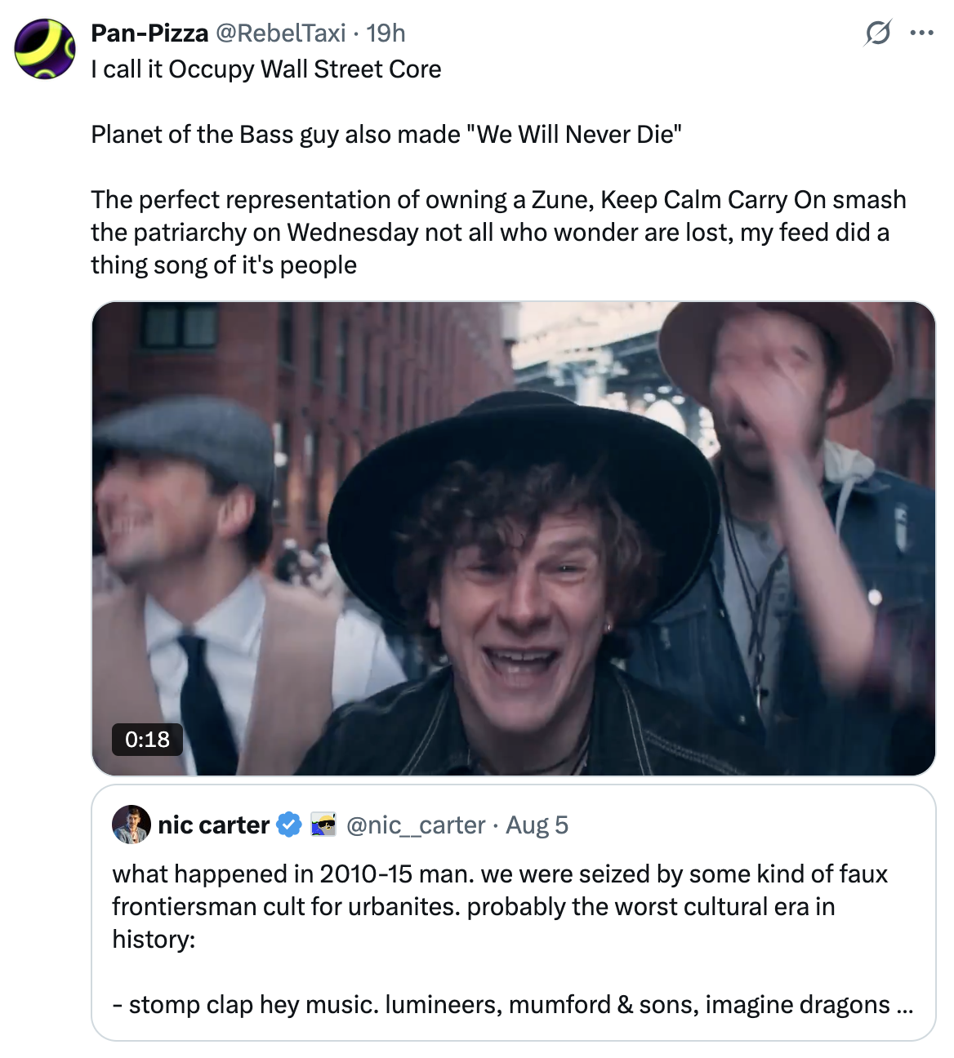954x1058 pixels.
Task: Click the Grok explain post icon
Action: 877,33
